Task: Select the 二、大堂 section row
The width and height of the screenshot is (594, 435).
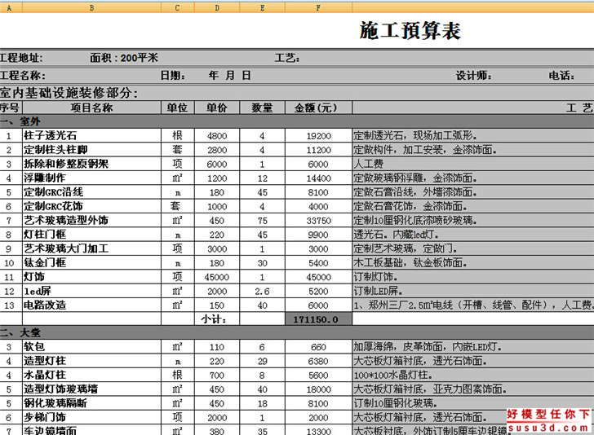Action: click(297, 333)
